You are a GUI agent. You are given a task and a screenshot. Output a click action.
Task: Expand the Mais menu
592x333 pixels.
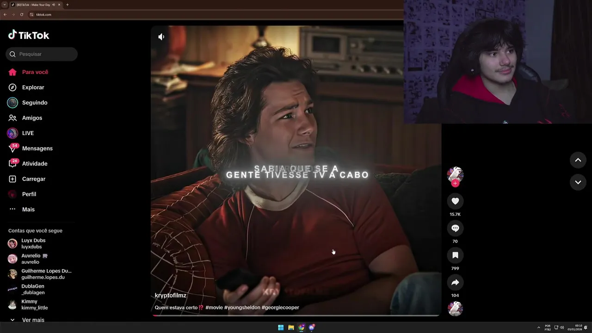coord(28,210)
